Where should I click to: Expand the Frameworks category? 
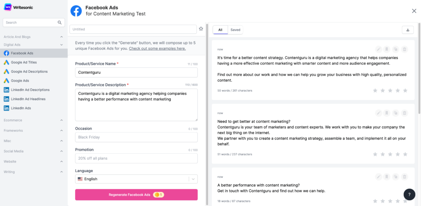pyautogui.click(x=62, y=130)
